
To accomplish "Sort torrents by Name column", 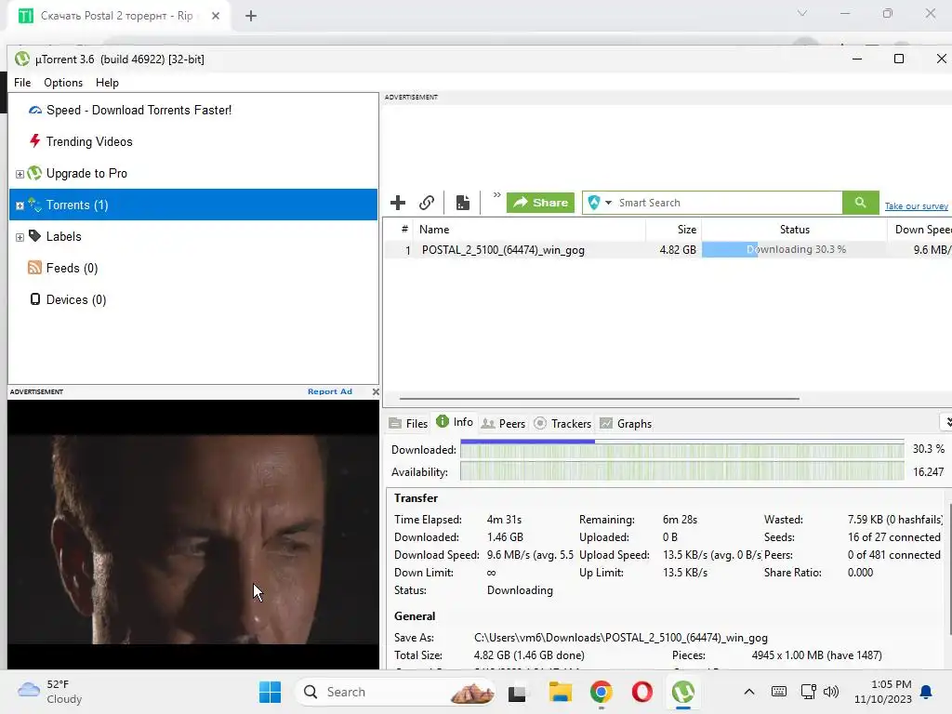I will (x=529, y=230).
